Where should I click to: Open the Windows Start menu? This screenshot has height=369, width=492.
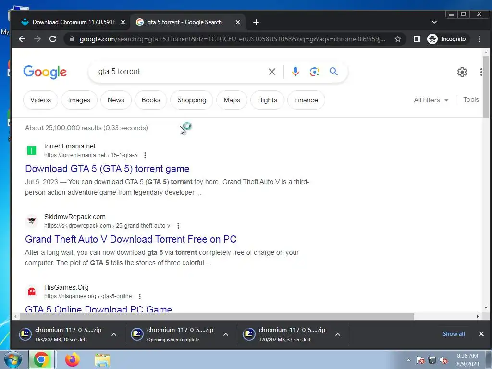pos(13,360)
